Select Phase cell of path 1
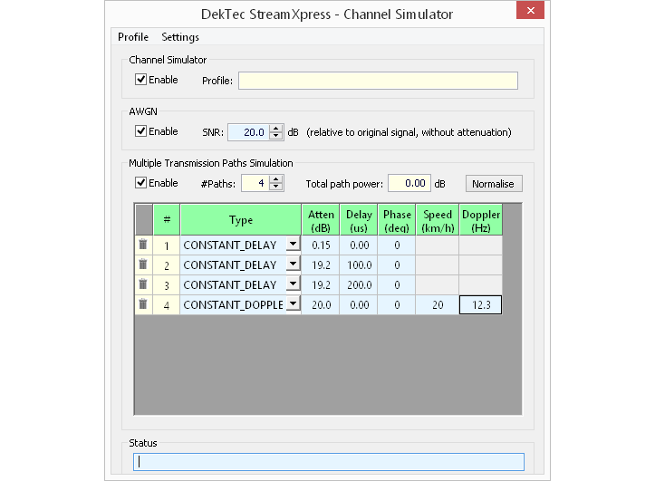 coord(397,245)
